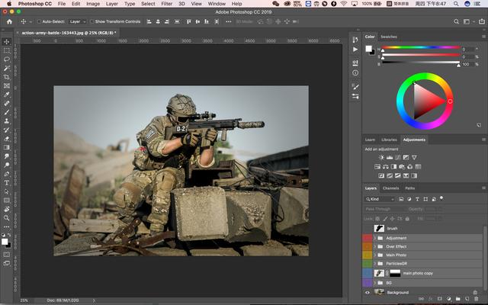488x305 pixels.
Task: Open the Color panel flyout menu
Action: click(x=483, y=37)
